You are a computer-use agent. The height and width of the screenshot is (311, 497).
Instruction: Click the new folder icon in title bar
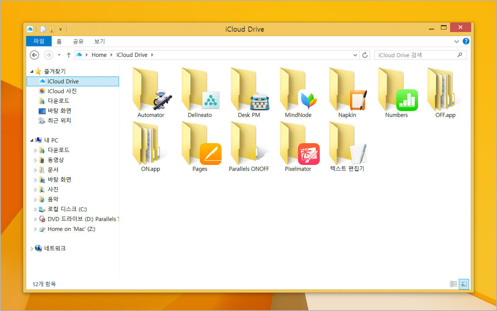(x=52, y=29)
